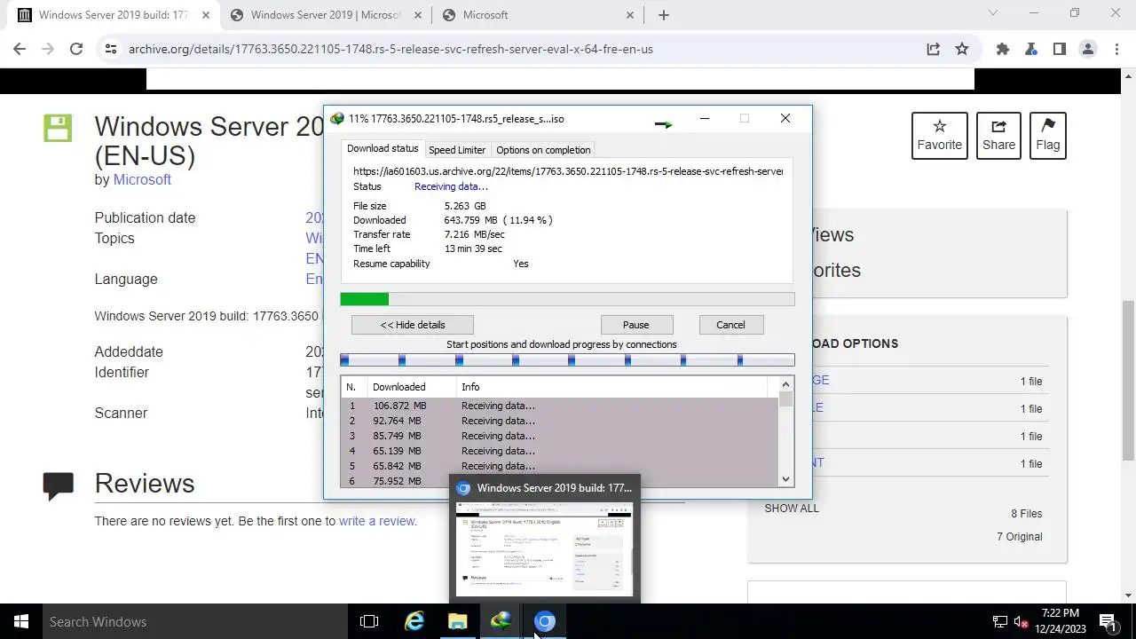Click the N. column header
1136x639 pixels.
[354, 387]
